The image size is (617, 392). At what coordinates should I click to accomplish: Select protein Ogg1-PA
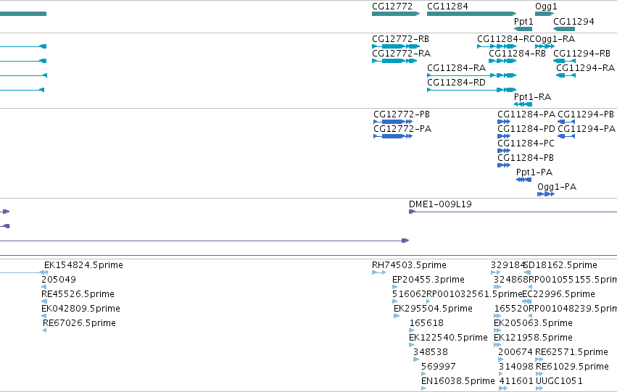tap(546, 194)
